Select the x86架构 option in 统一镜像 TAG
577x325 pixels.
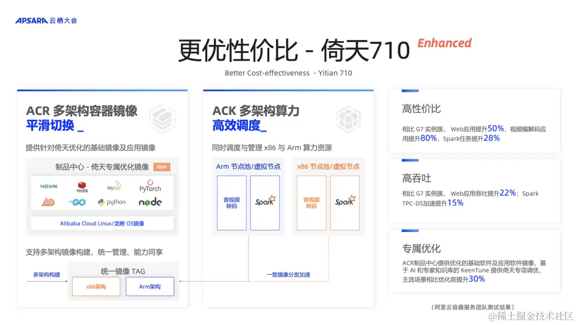point(96,287)
